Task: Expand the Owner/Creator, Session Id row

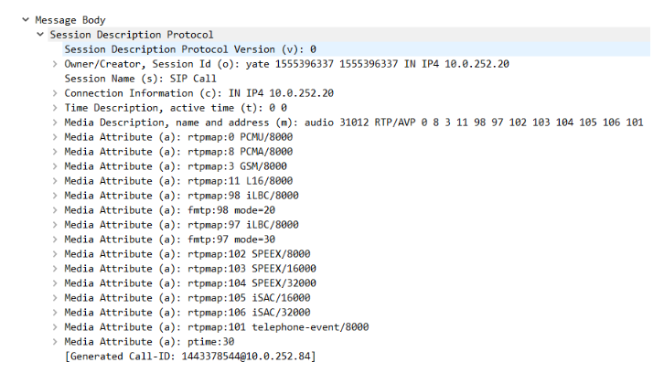Action: [56, 64]
